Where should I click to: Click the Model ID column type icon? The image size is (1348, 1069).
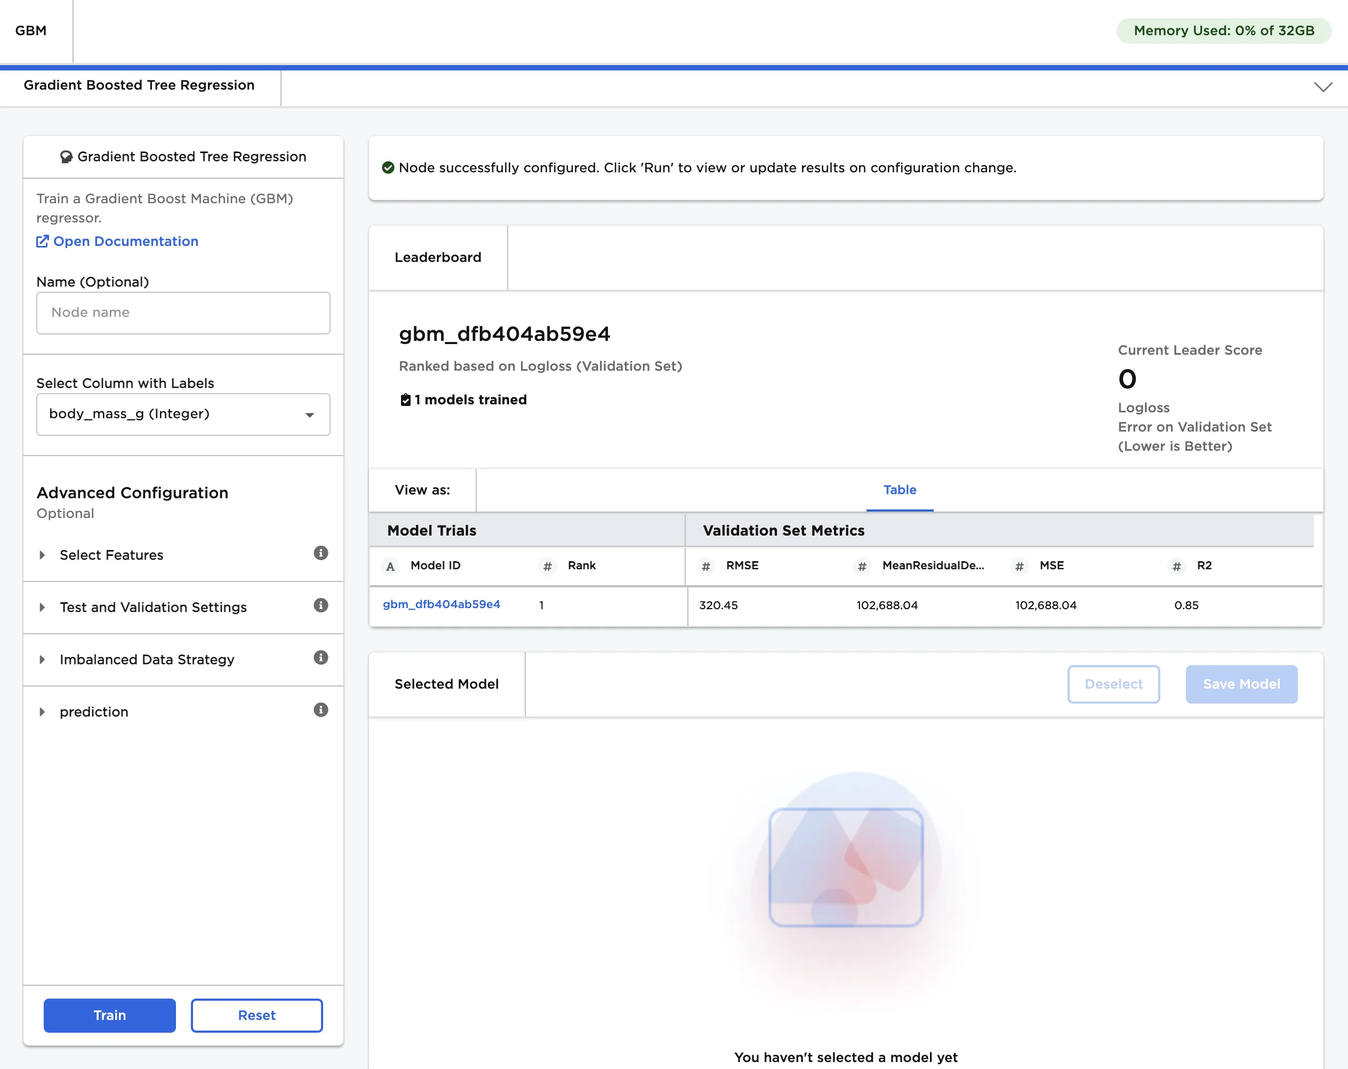390,567
